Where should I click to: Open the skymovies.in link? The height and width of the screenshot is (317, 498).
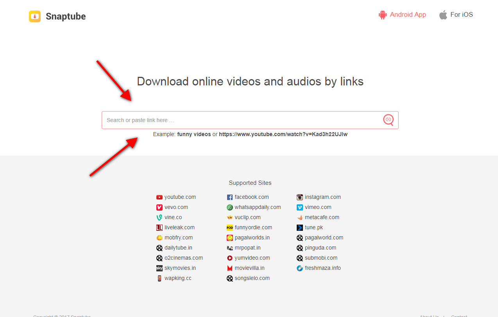point(180,268)
